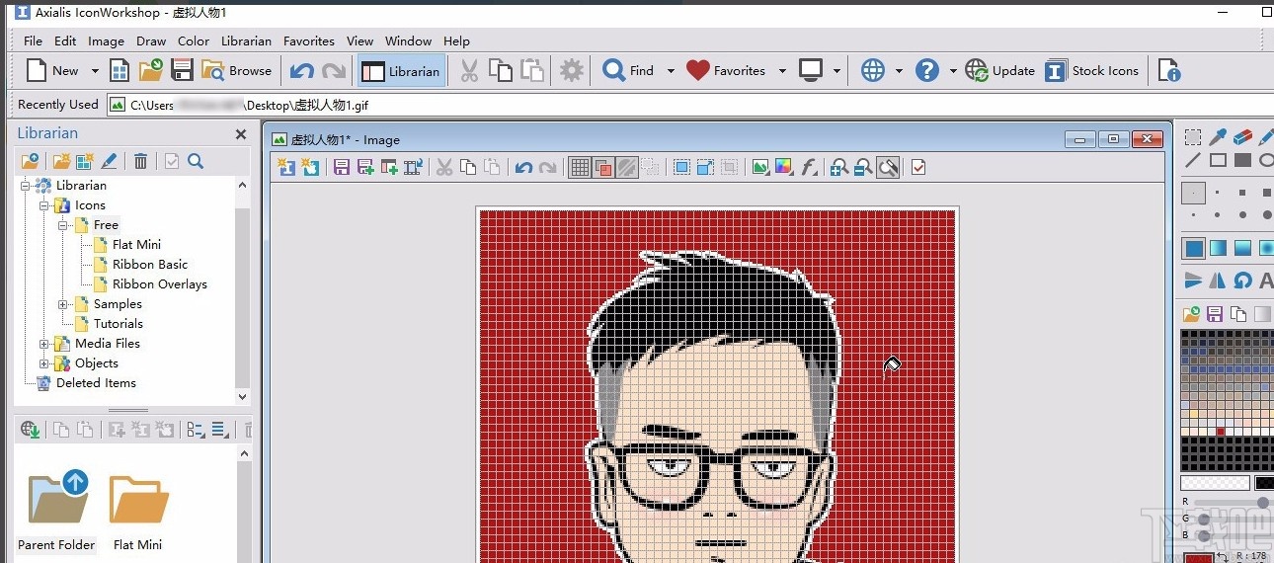
Task: Click the document info icon after Stock Icons
Action: [x=1169, y=70]
